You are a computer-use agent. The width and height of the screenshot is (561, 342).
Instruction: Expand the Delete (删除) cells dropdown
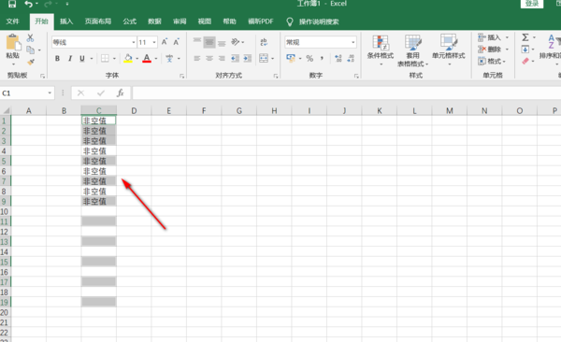pos(507,50)
